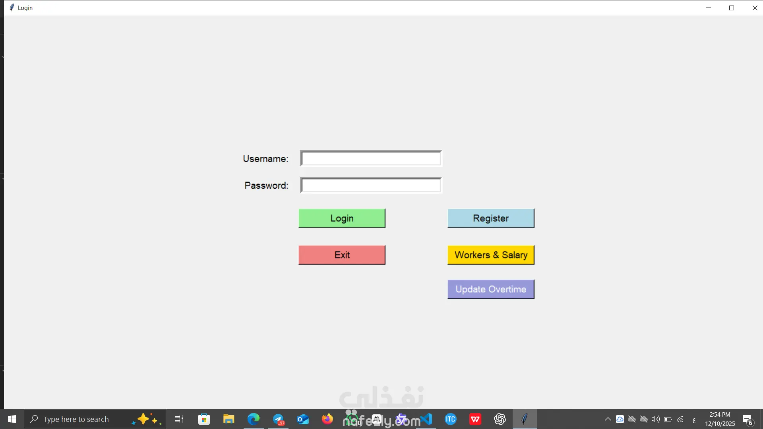Open Workers & Salary screen

491,255
